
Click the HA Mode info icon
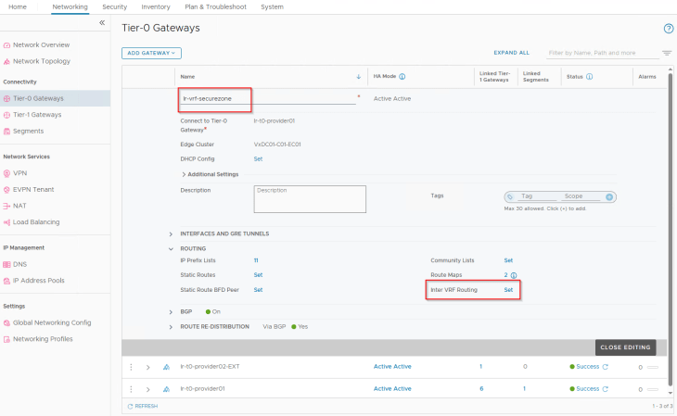coord(402,77)
